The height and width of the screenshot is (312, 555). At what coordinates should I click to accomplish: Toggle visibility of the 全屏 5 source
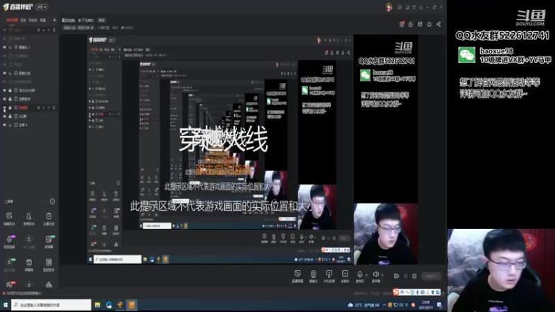[x=5, y=125]
